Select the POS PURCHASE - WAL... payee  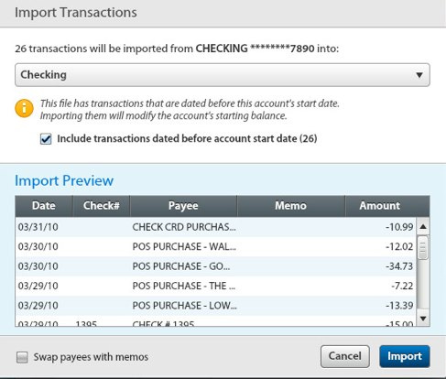184,246
